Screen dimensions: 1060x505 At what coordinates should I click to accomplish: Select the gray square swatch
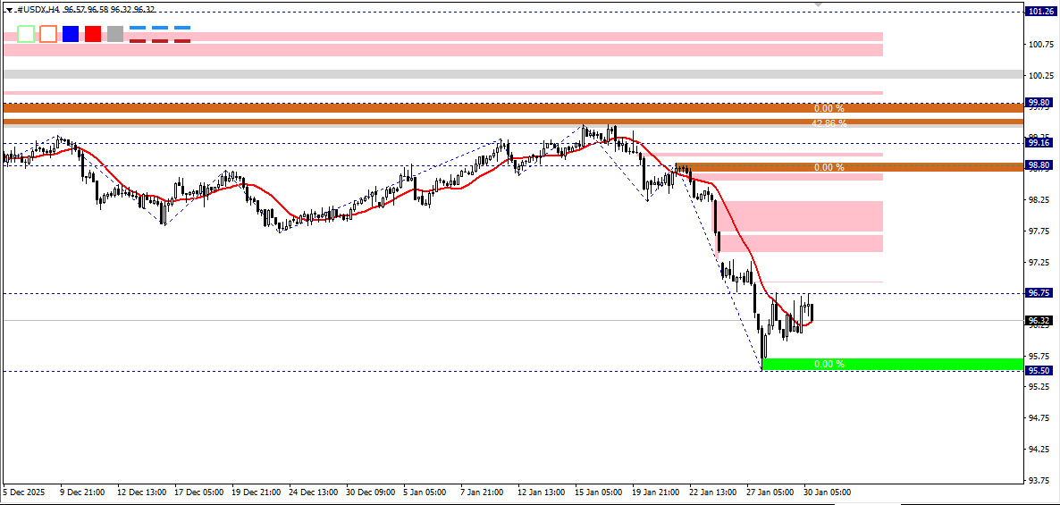click(x=115, y=34)
